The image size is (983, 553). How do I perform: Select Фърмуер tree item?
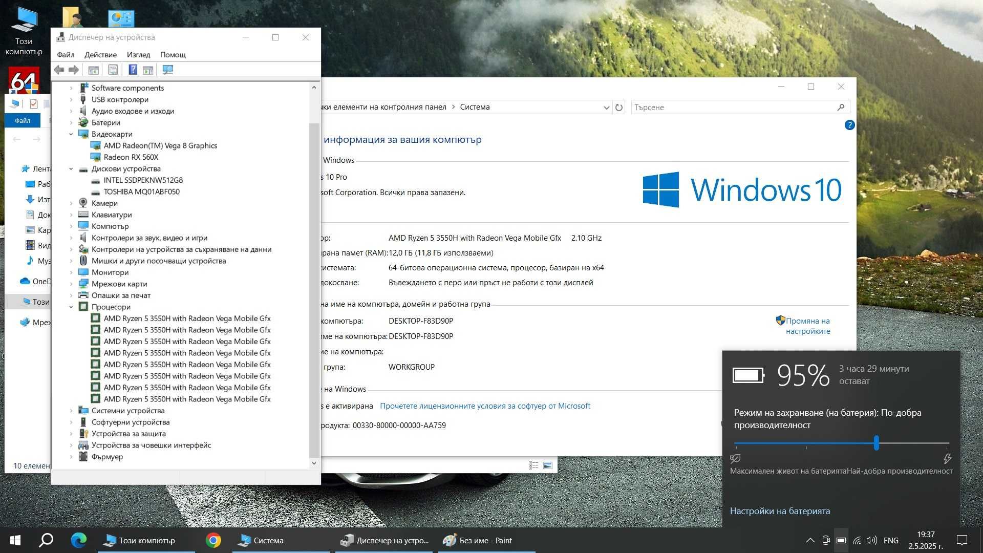click(107, 457)
